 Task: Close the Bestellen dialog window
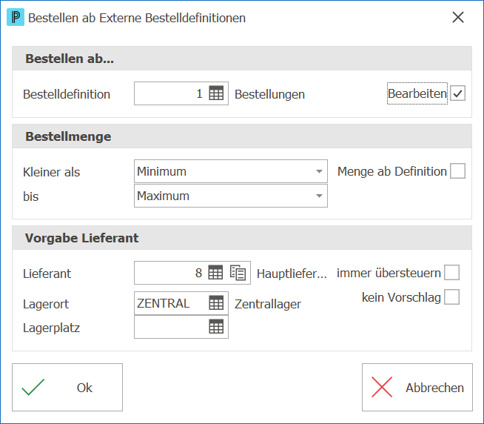[x=458, y=17]
